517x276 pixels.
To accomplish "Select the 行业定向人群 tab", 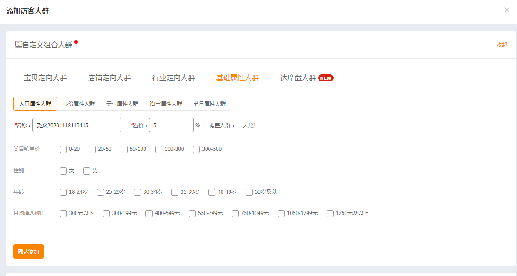I will 174,78.
